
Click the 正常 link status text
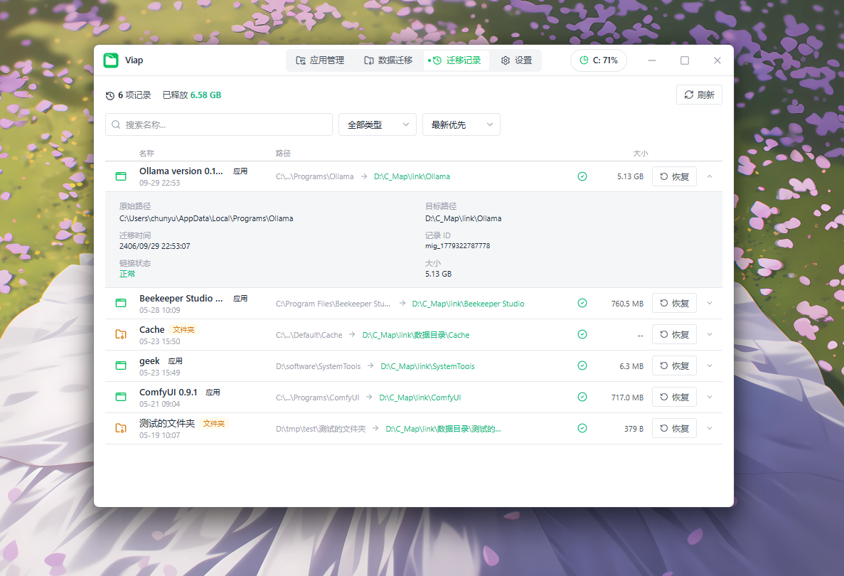click(x=127, y=274)
